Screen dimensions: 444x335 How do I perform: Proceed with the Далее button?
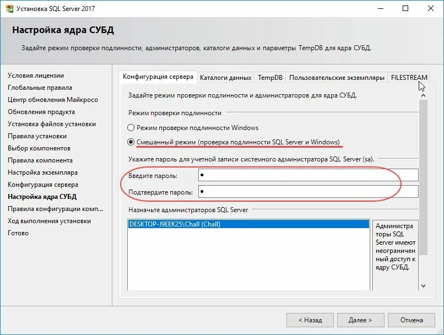(x=361, y=320)
